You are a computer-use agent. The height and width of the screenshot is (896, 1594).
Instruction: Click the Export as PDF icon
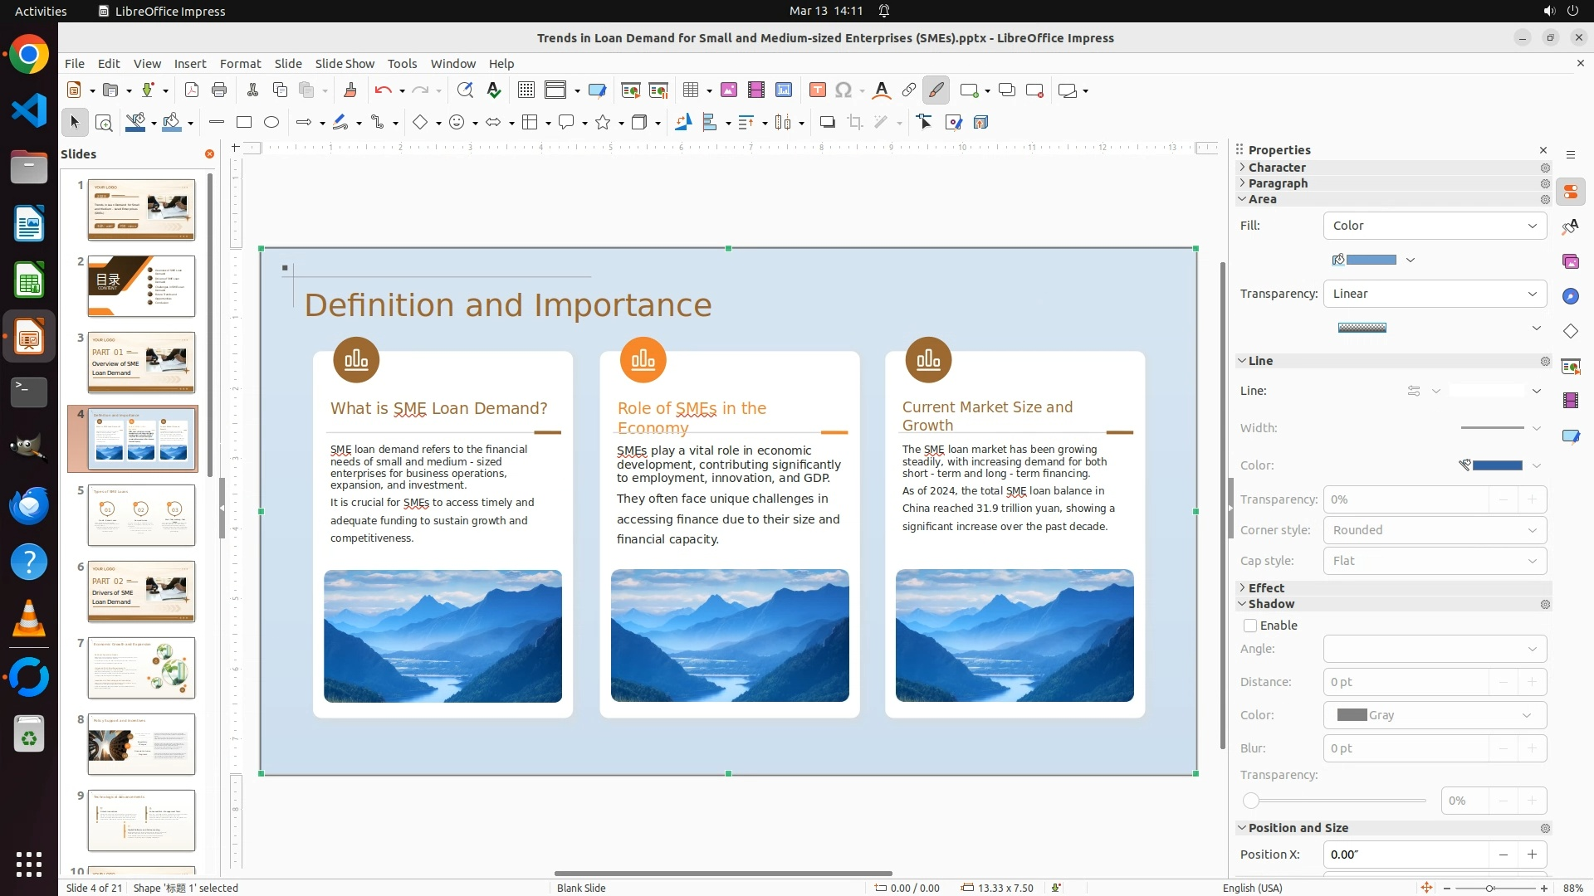191,90
